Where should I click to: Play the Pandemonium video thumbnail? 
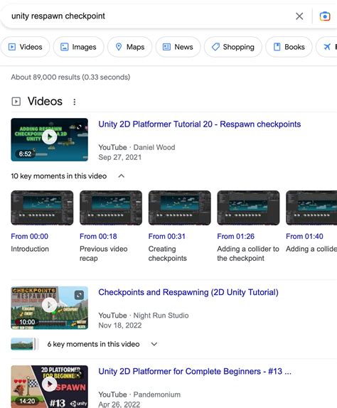tap(50, 385)
